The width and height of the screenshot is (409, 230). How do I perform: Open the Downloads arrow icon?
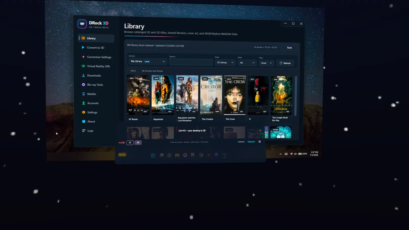click(x=83, y=75)
